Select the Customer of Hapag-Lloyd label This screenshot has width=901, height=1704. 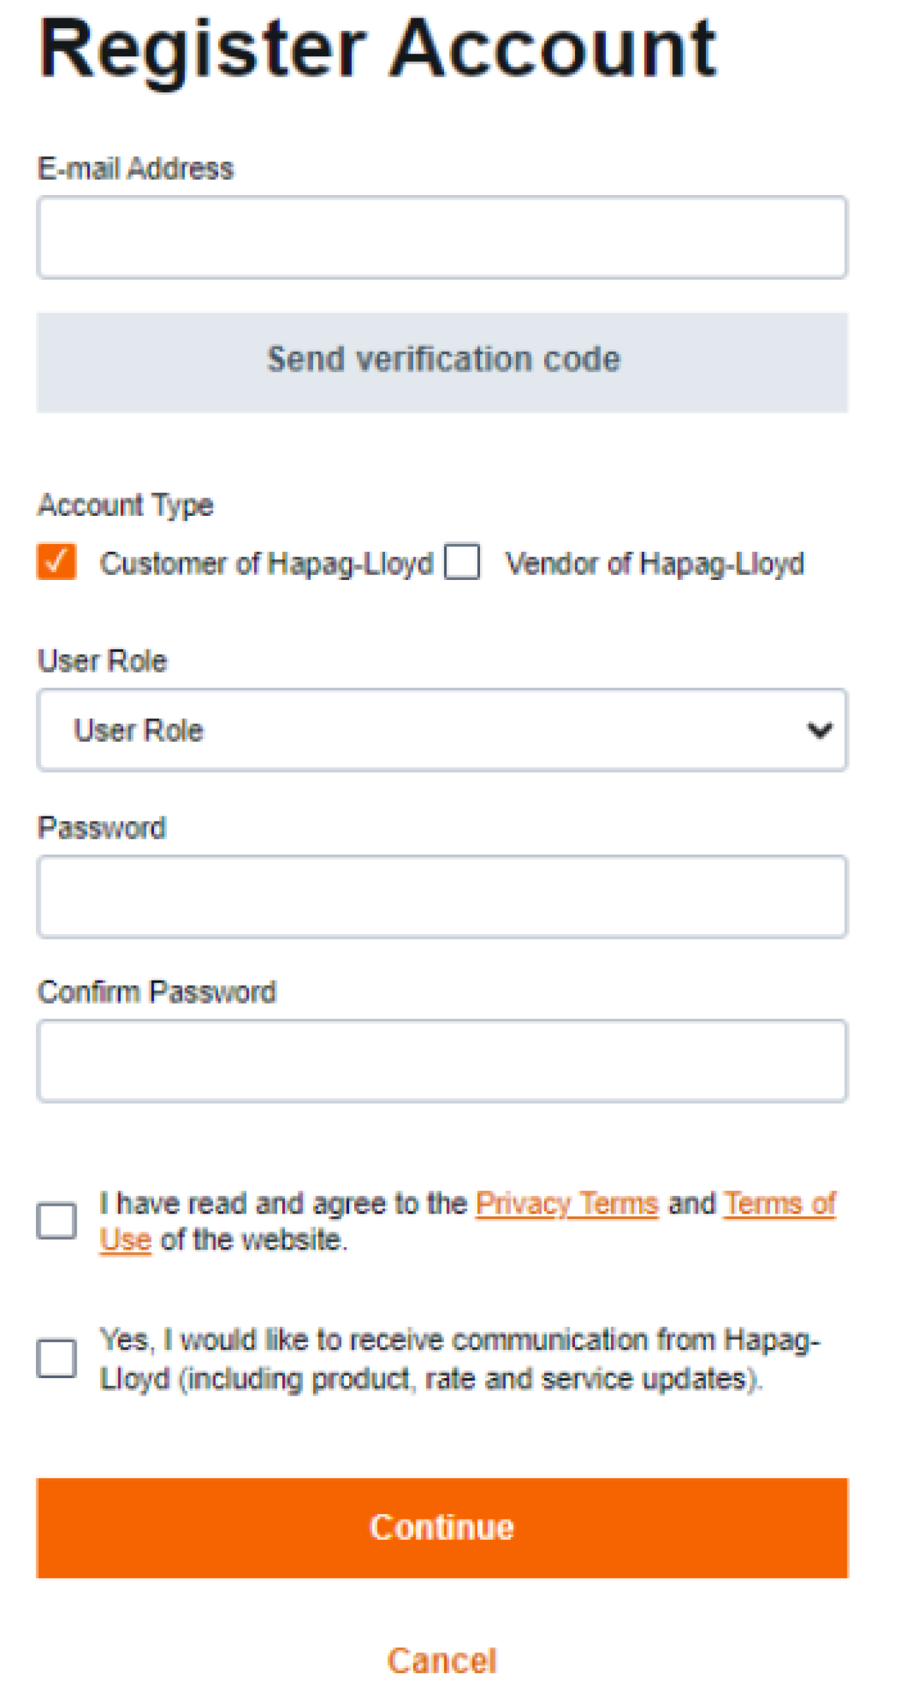coord(267,562)
